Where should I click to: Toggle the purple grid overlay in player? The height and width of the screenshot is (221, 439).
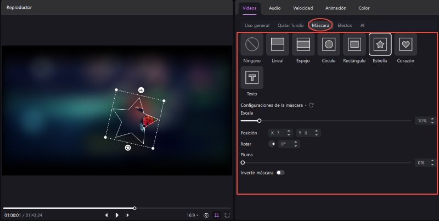[x=217, y=216]
